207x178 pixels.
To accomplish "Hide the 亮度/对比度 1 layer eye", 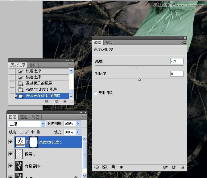I will pos(11,142).
